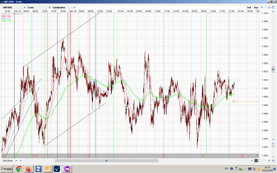Click the orange price level marker handle
Image resolution: width=277 pixels, height=173 pixels.
(x=234, y=101)
